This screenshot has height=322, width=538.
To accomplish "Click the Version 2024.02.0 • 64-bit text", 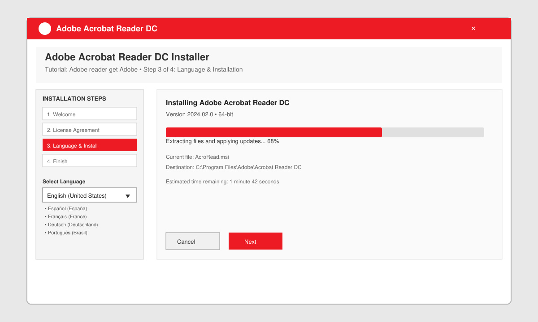I will [200, 114].
